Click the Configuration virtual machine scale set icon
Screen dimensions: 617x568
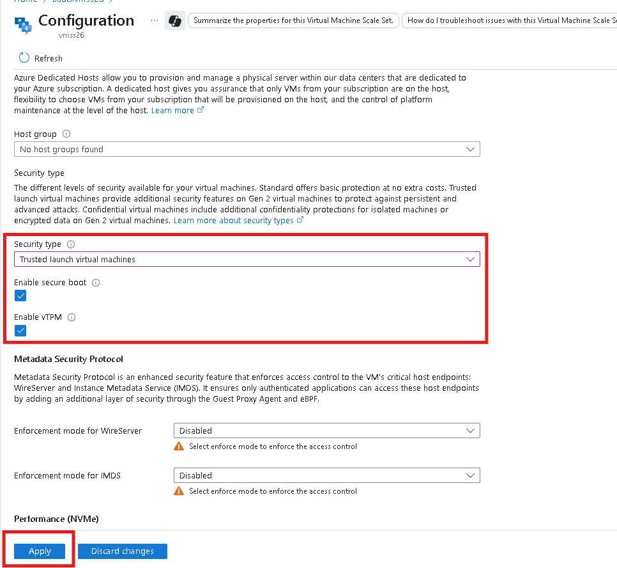[24, 25]
